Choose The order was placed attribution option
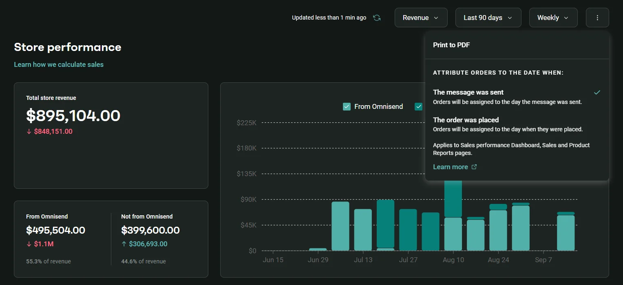The width and height of the screenshot is (623, 285). pyautogui.click(x=517, y=124)
